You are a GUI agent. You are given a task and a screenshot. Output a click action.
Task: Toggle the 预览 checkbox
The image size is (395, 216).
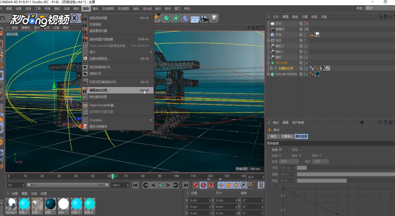[300, 150]
